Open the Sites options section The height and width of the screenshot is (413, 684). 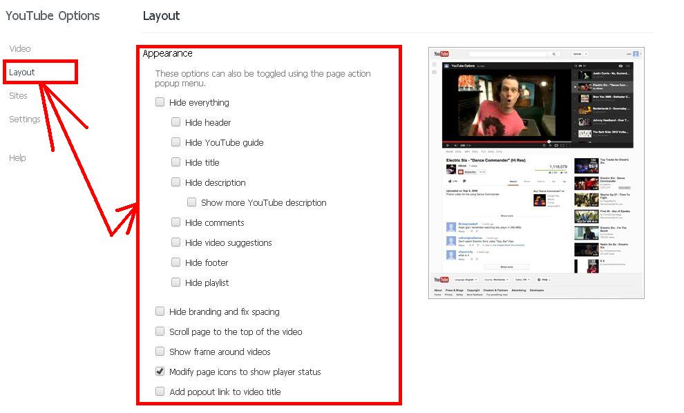(19, 96)
